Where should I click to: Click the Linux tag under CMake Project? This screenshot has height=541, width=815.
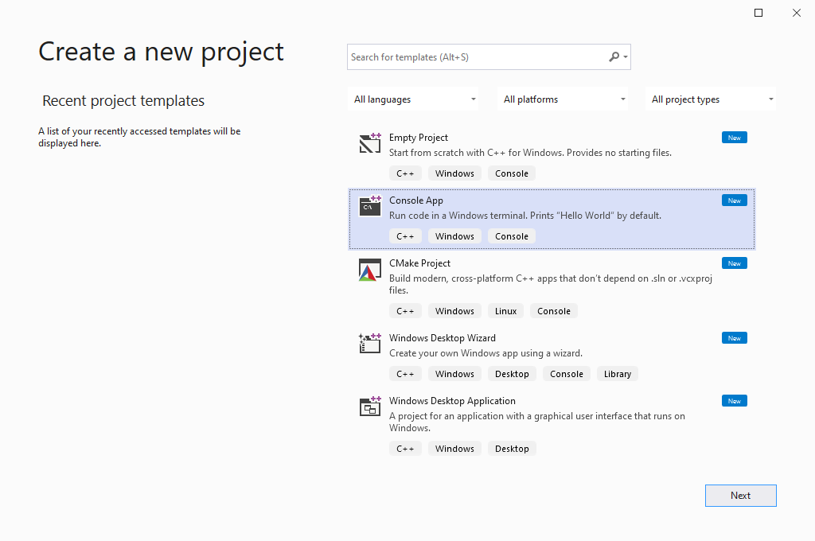click(x=505, y=311)
